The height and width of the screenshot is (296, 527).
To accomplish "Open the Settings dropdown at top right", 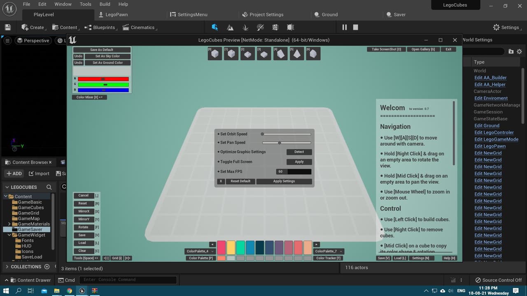I will (508, 28).
